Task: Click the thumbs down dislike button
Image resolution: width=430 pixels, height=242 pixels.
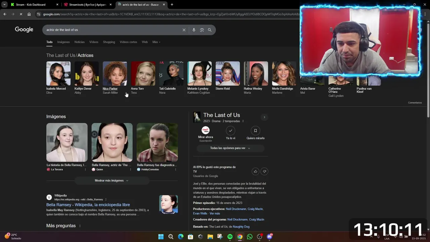Action: pos(264,171)
